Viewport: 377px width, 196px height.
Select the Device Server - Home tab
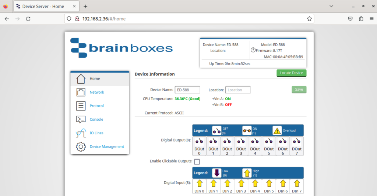point(46,7)
